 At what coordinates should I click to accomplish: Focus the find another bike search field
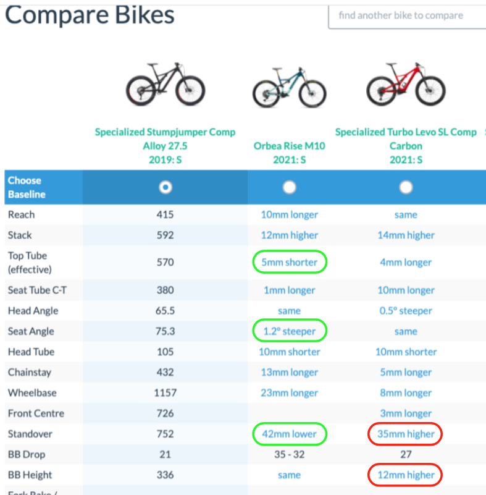coord(407,17)
